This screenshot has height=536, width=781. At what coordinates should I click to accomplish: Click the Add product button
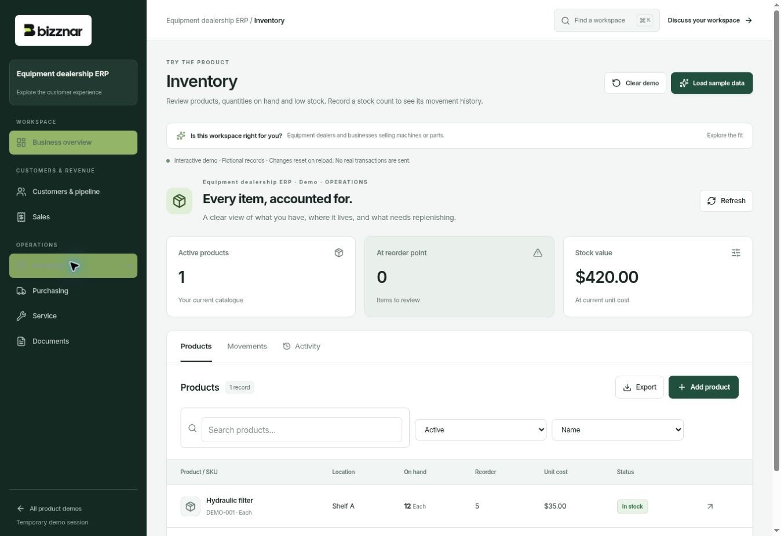pos(703,387)
